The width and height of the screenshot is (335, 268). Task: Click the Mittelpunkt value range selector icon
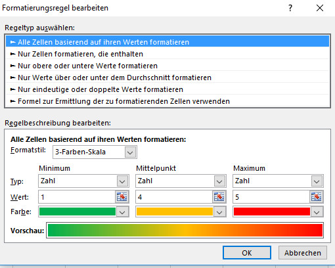219,197
